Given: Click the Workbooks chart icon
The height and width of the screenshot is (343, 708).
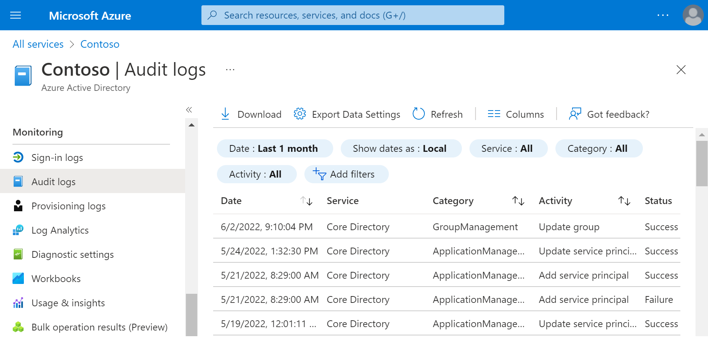Looking at the screenshot, I should tap(18, 278).
